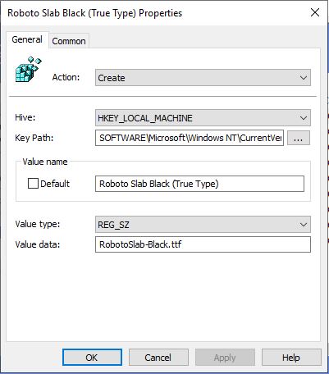
Task: Dismiss the dialog via Cancel button
Action: pos(158,357)
